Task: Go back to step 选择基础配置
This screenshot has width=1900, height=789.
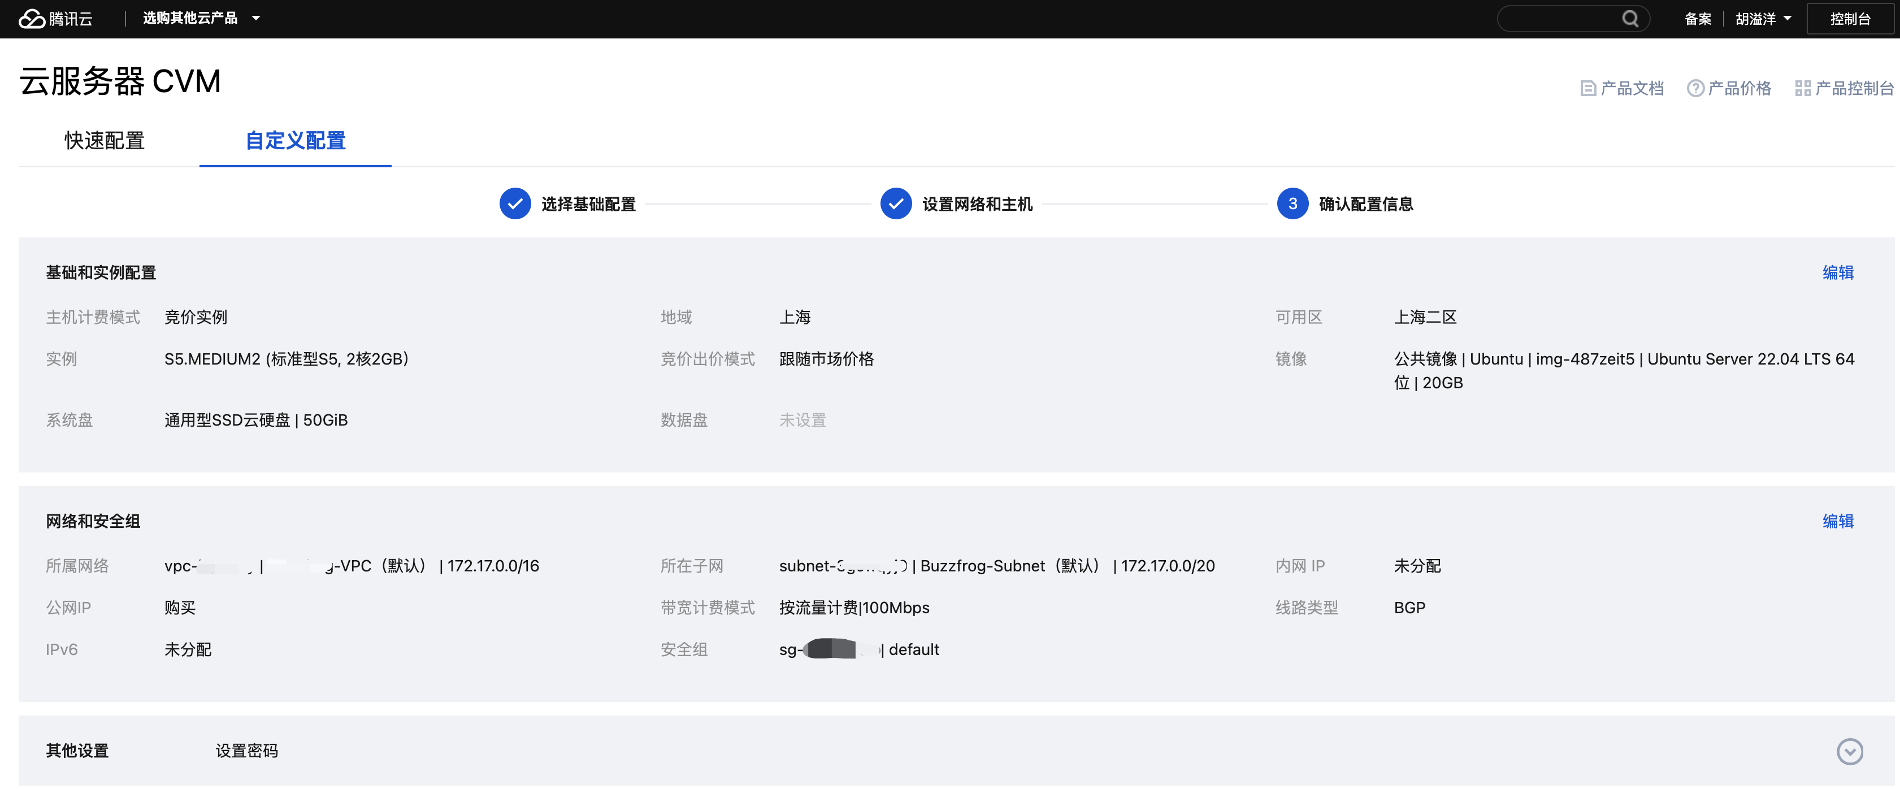Action: 588,203
